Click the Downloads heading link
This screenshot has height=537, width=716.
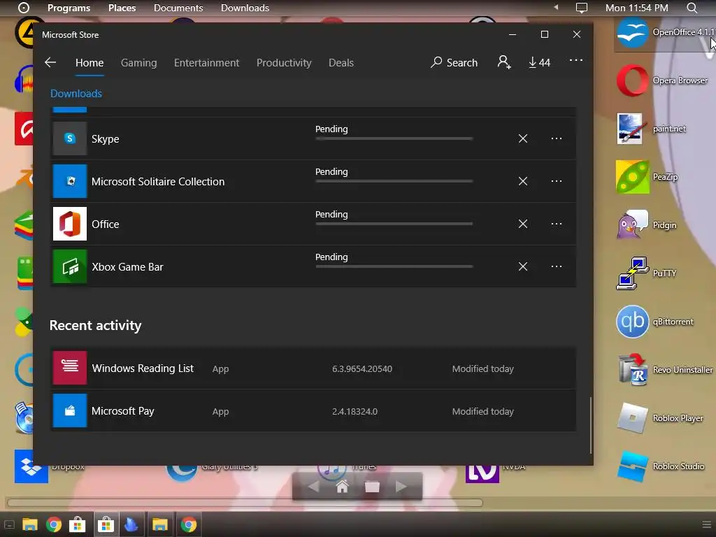[x=76, y=94]
